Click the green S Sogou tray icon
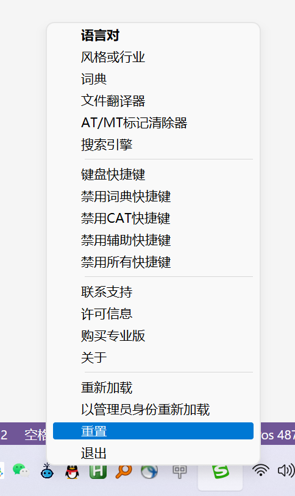The height and width of the screenshot is (496, 295). (220, 472)
